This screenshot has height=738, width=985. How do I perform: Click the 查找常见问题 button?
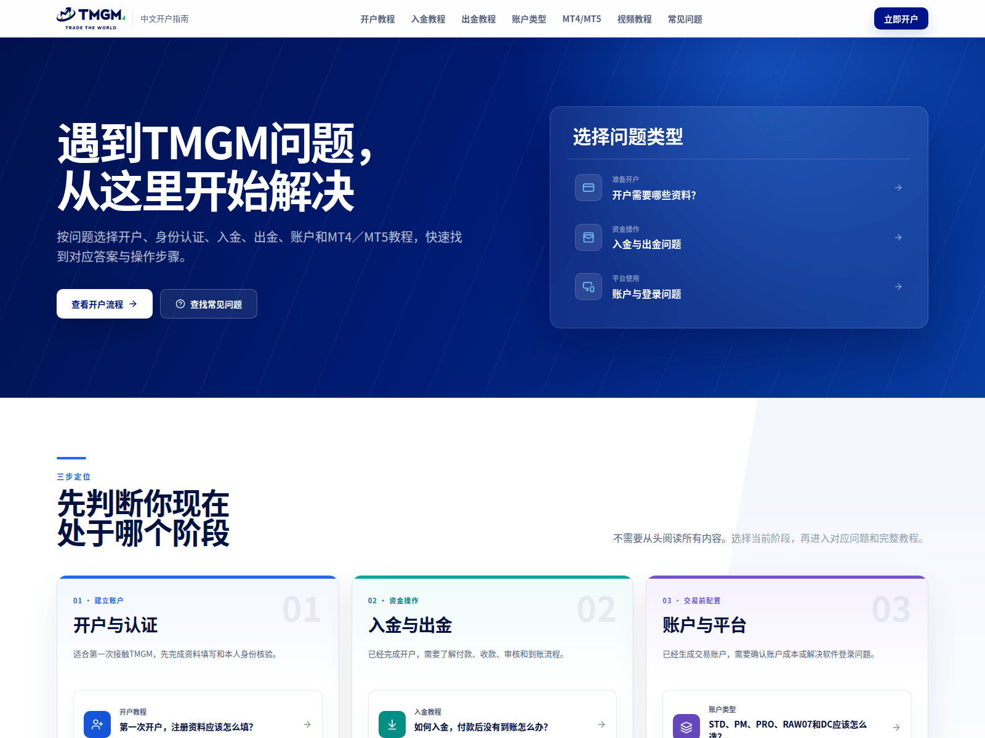(x=209, y=304)
